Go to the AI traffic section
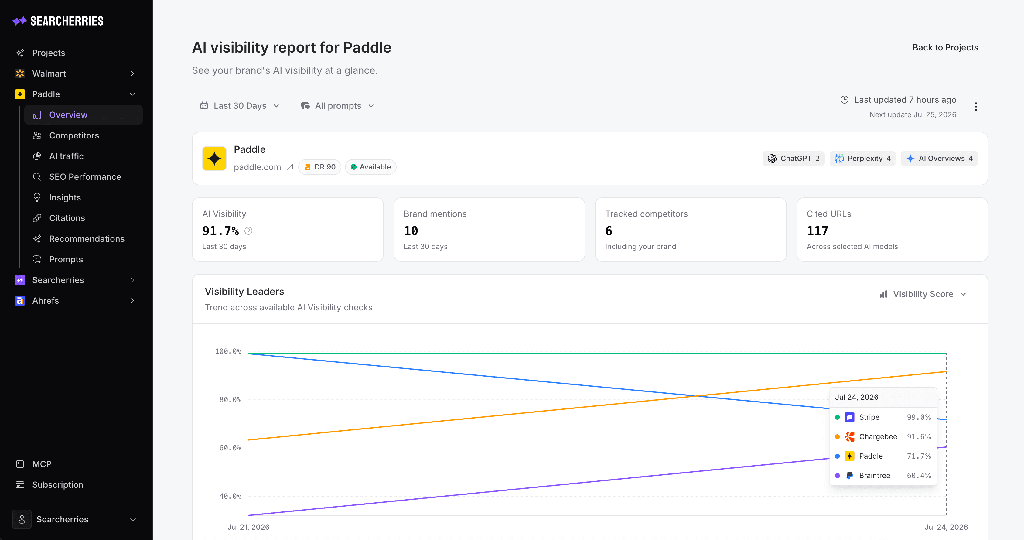Screen dimensions: 1024x540 (84, 156)
